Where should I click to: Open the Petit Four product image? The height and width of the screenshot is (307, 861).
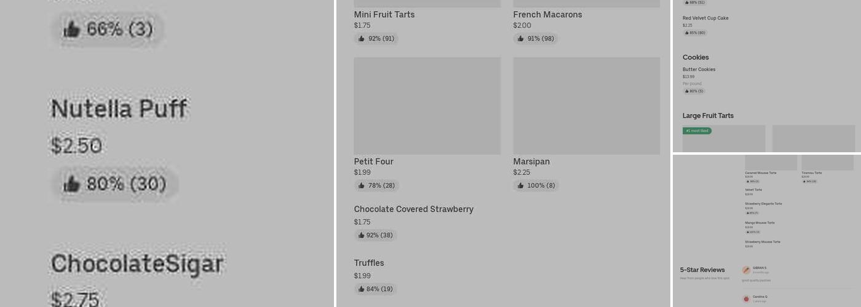(x=427, y=106)
